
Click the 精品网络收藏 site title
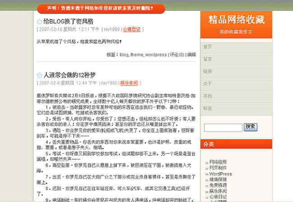236,20
